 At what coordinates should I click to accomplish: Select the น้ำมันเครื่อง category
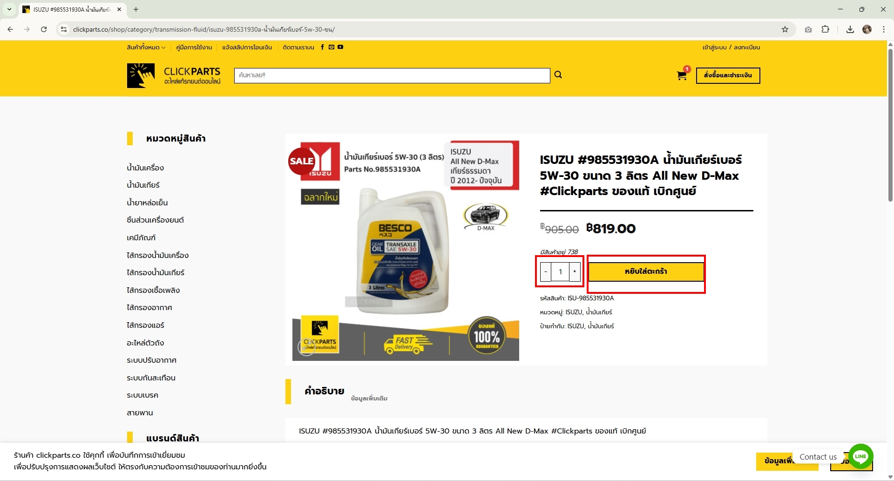(x=145, y=168)
